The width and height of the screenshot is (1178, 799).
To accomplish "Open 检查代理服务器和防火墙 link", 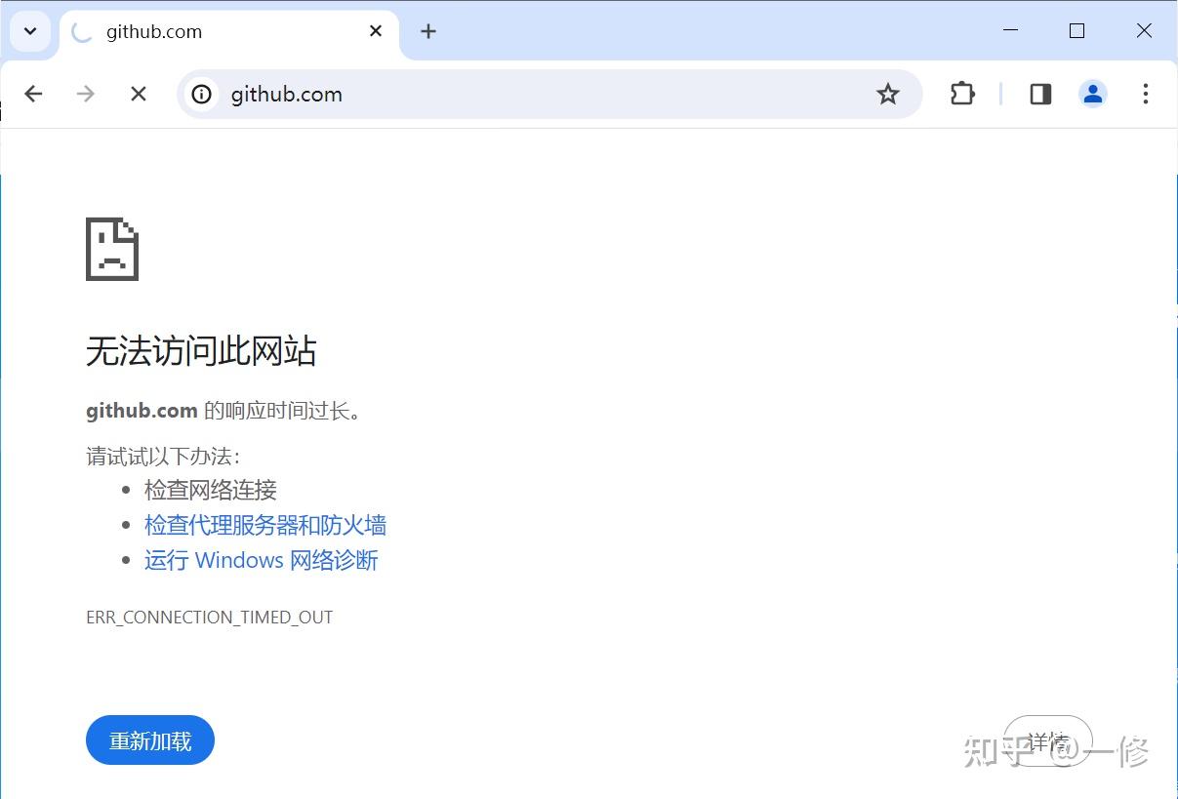I will click(265, 525).
